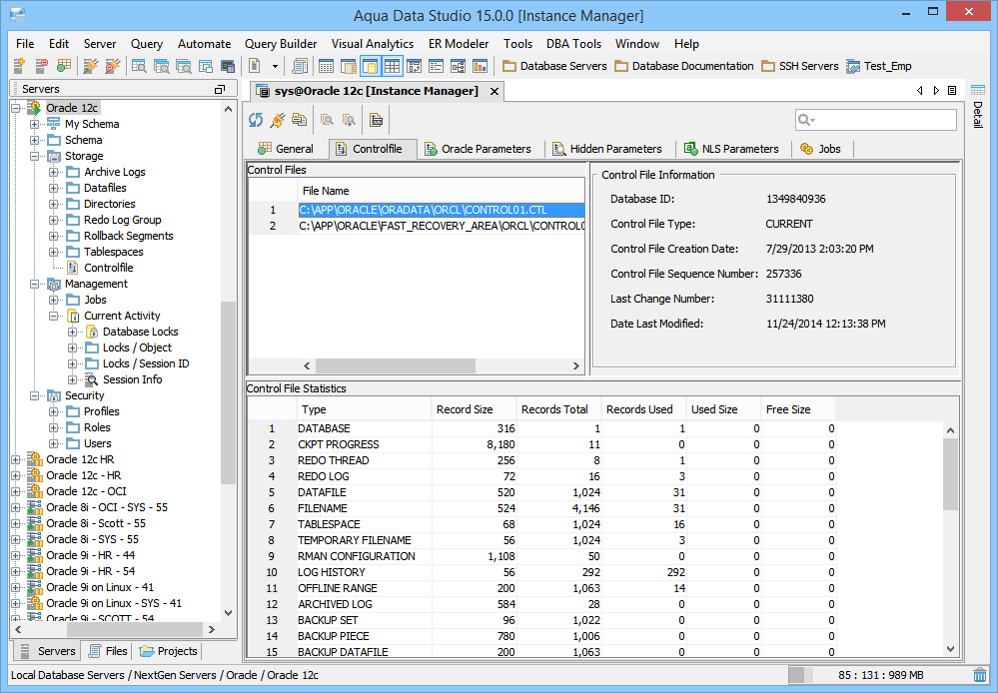This screenshot has height=693, width=998.
Task: Expand the Tablespaces tree node
Action: pos(54,252)
